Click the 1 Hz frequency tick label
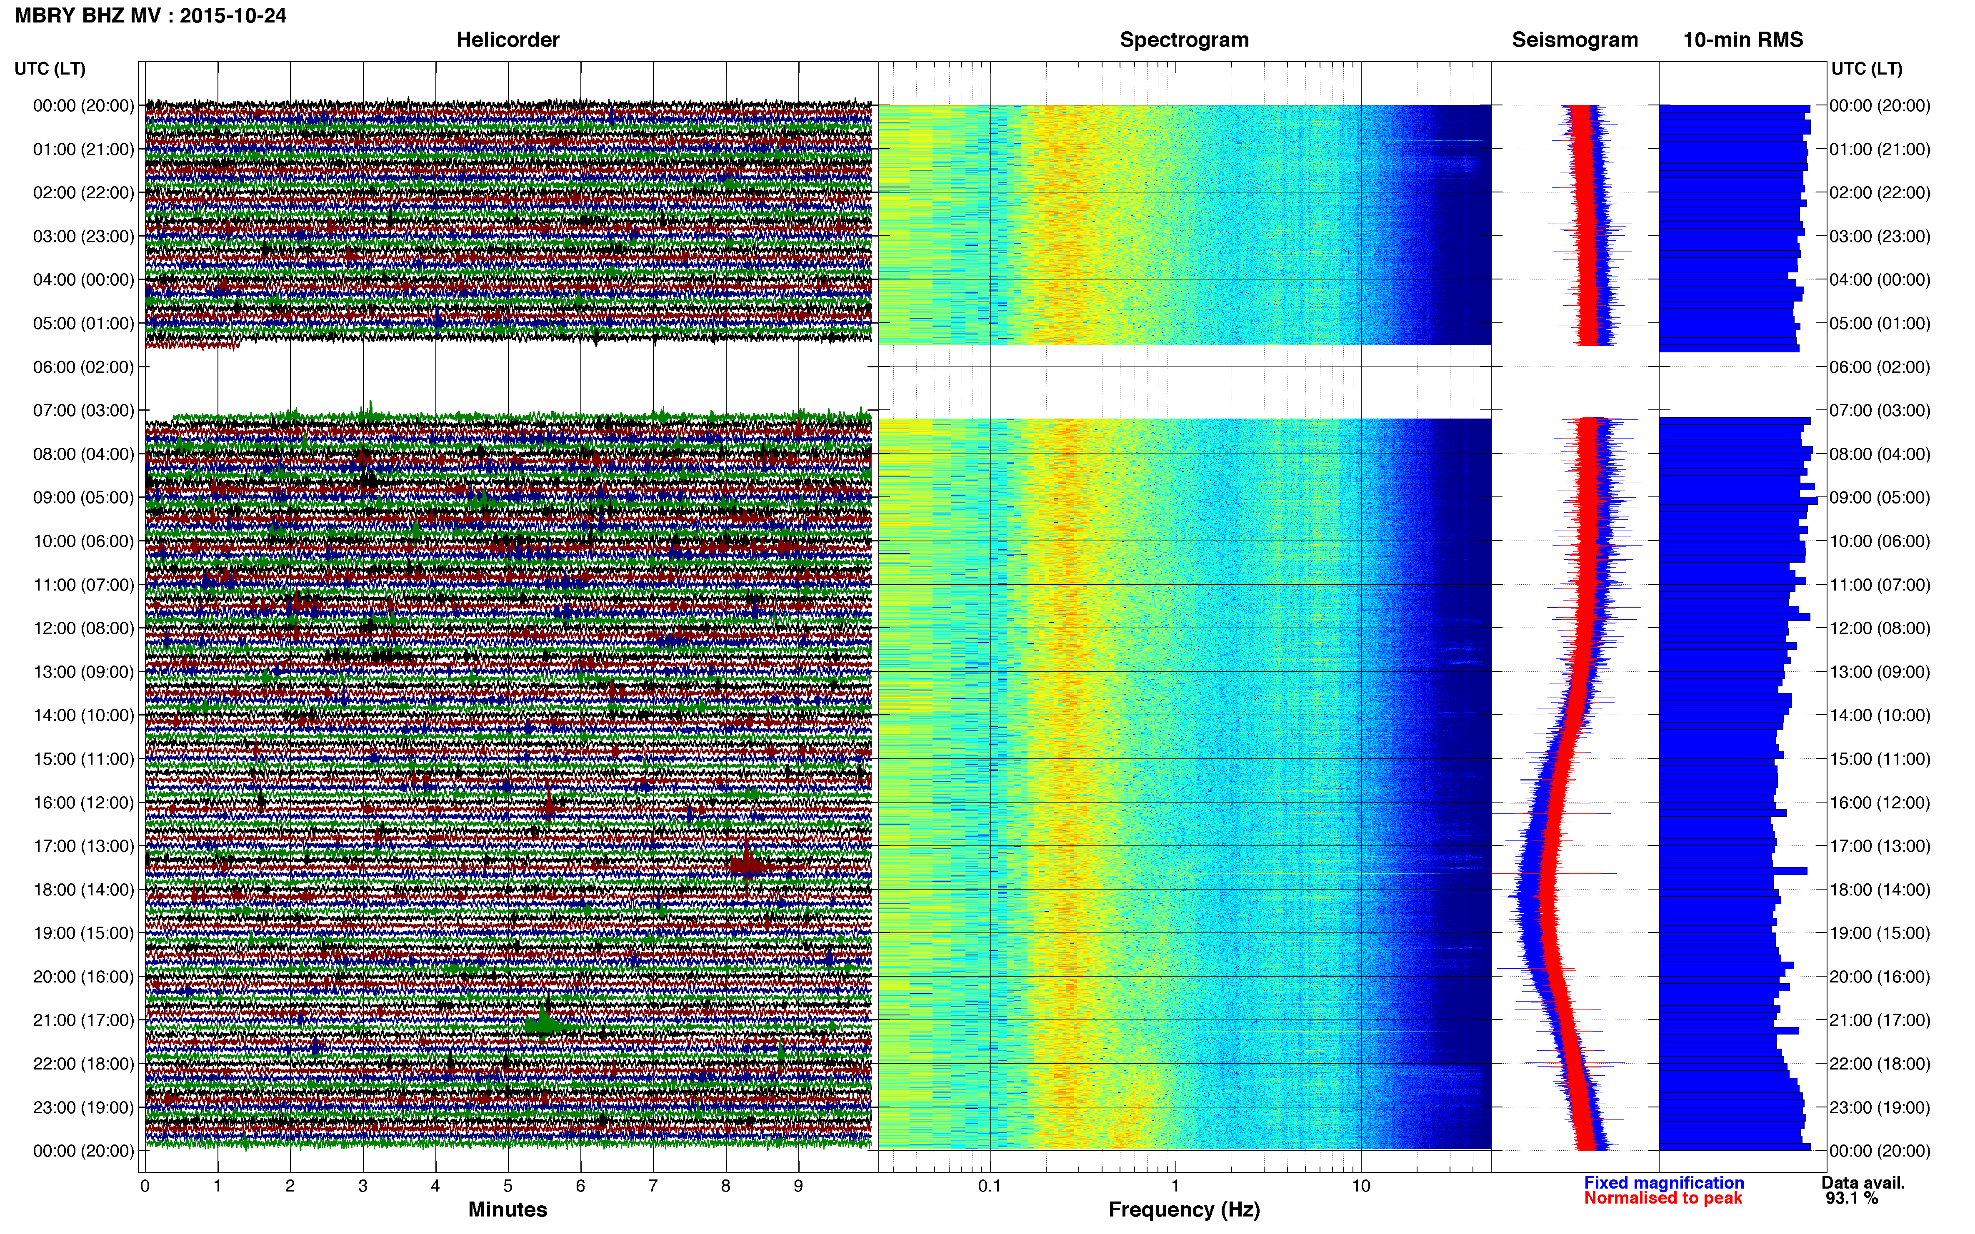This screenshot has height=1234, width=1975. tap(1175, 1186)
